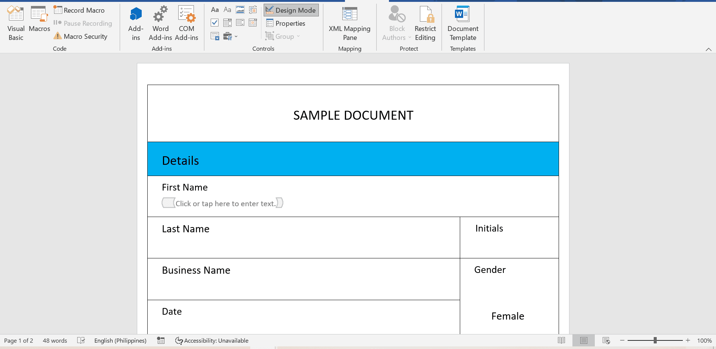Switch to Web Layout view

[606, 340]
